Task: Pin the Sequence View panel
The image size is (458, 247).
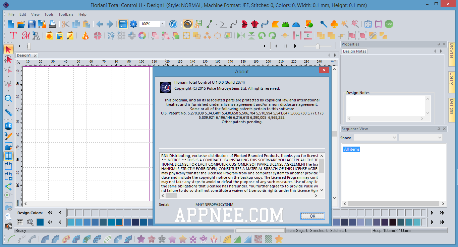Action: [x=439, y=129]
